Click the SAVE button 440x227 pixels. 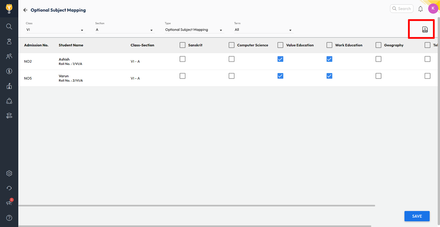417,216
